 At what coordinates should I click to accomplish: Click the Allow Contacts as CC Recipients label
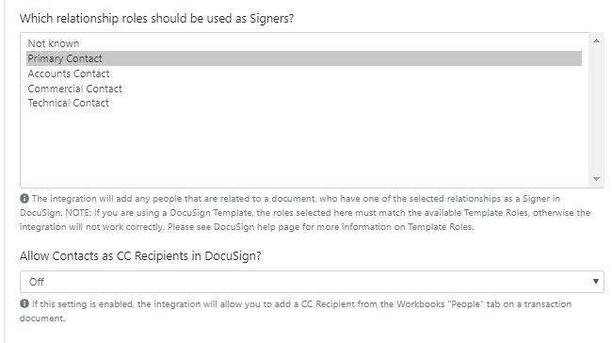coord(140,256)
